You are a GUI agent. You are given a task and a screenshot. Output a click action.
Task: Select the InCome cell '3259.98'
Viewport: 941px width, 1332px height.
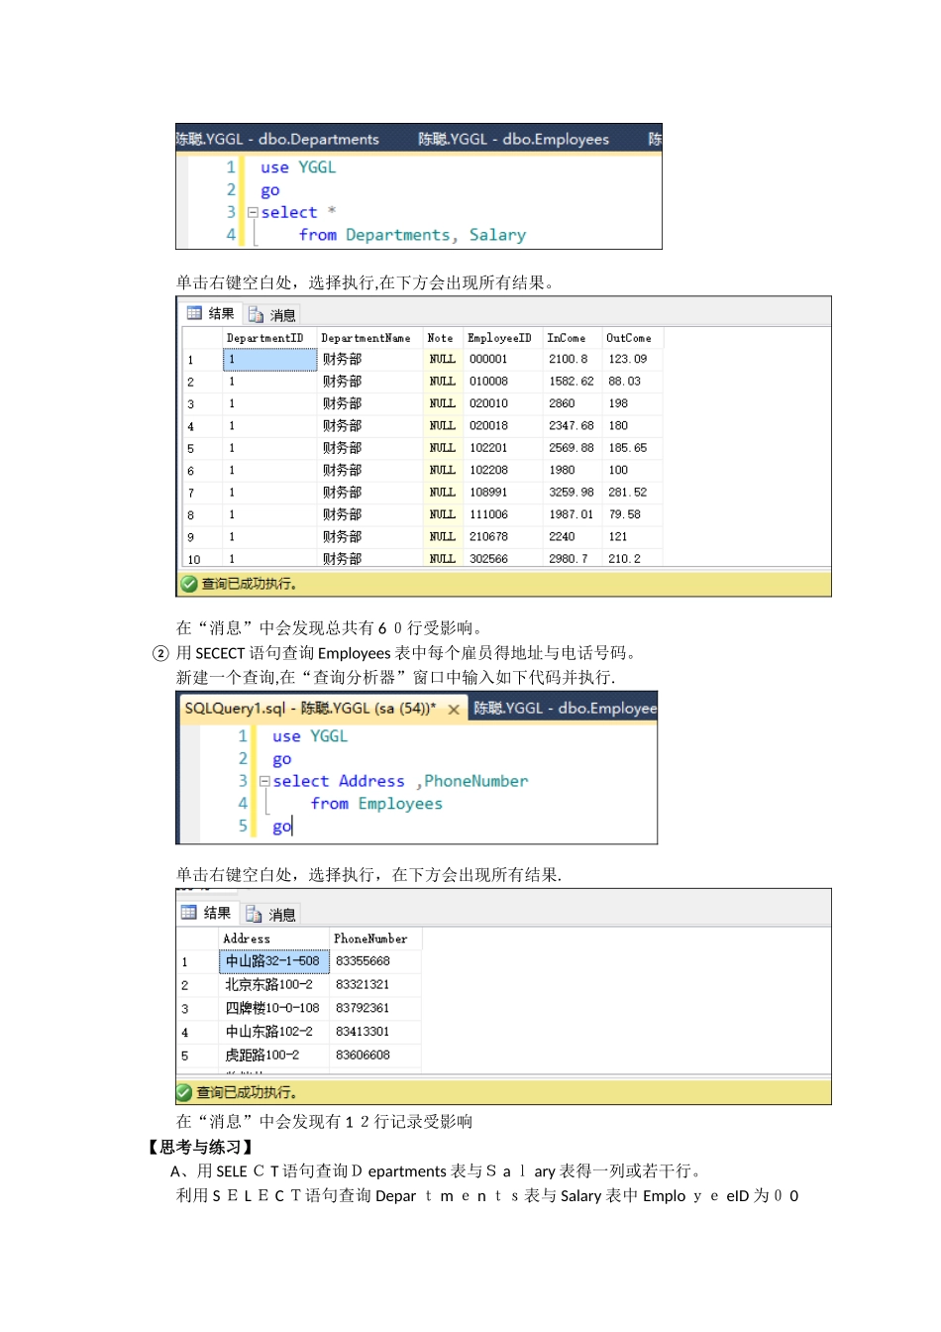click(x=572, y=493)
